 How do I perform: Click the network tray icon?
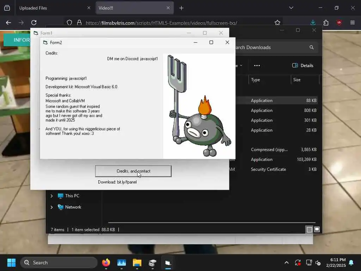click(x=309, y=263)
